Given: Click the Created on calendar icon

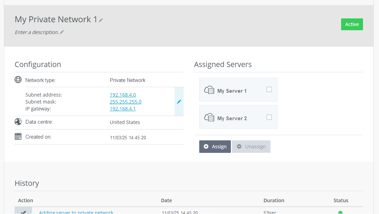Looking at the screenshot, I should point(18,137).
